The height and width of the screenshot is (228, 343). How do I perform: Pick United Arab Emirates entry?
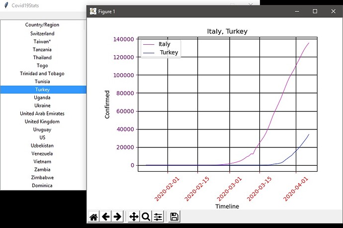coord(42,114)
